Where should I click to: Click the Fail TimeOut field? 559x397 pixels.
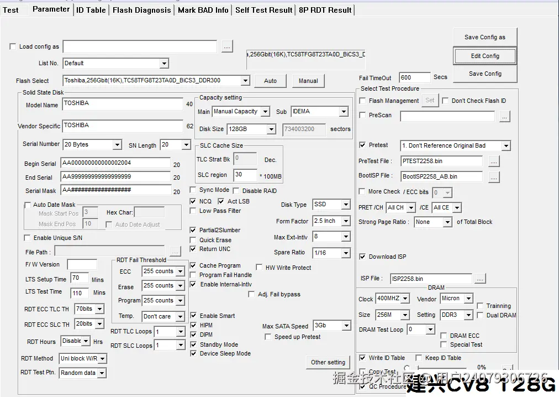(415, 77)
